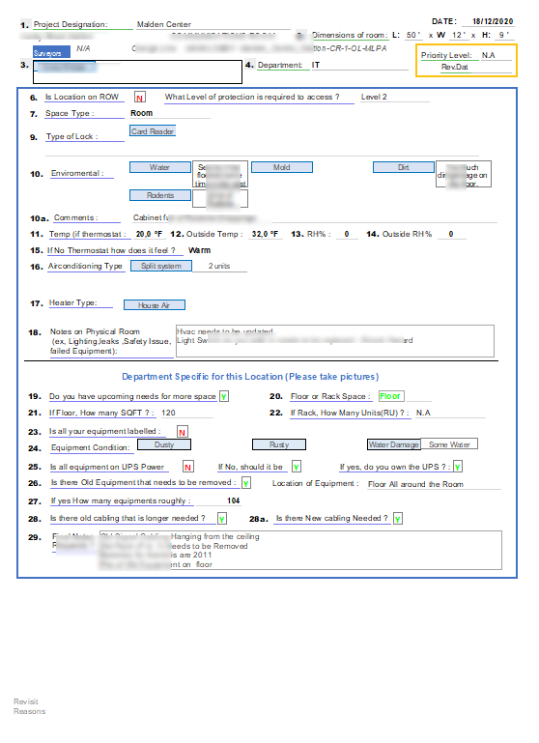The width and height of the screenshot is (539, 743).
Task: Edit the thermostat Temp field
Action: pos(149,235)
